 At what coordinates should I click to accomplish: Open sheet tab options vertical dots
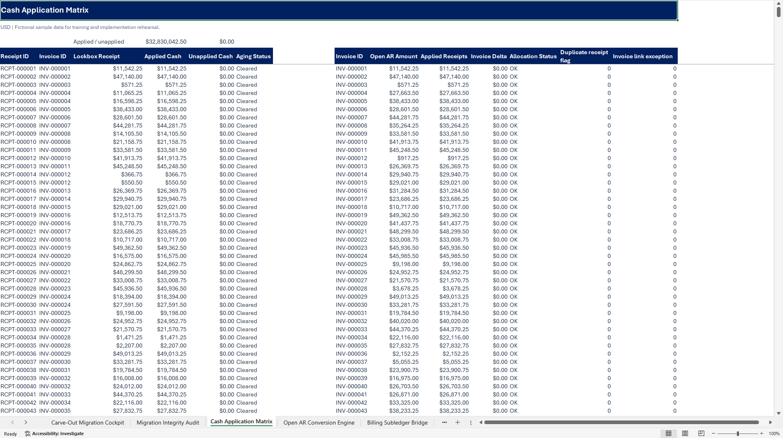tap(470, 423)
